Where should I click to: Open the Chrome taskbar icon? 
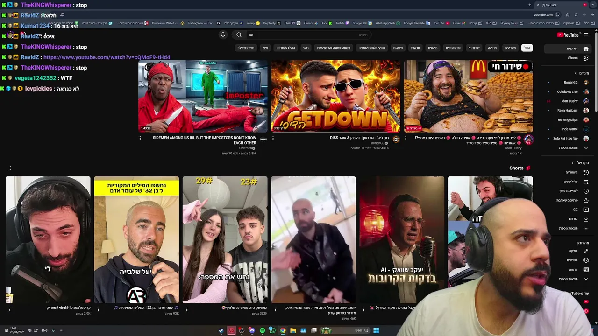pos(283,330)
